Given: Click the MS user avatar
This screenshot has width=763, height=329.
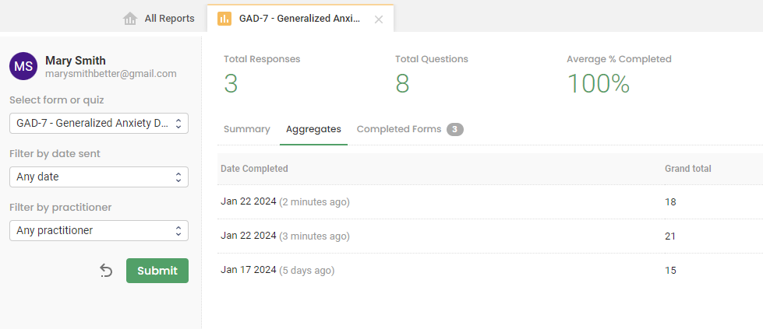Looking at the screenshot, I should 23,66.
